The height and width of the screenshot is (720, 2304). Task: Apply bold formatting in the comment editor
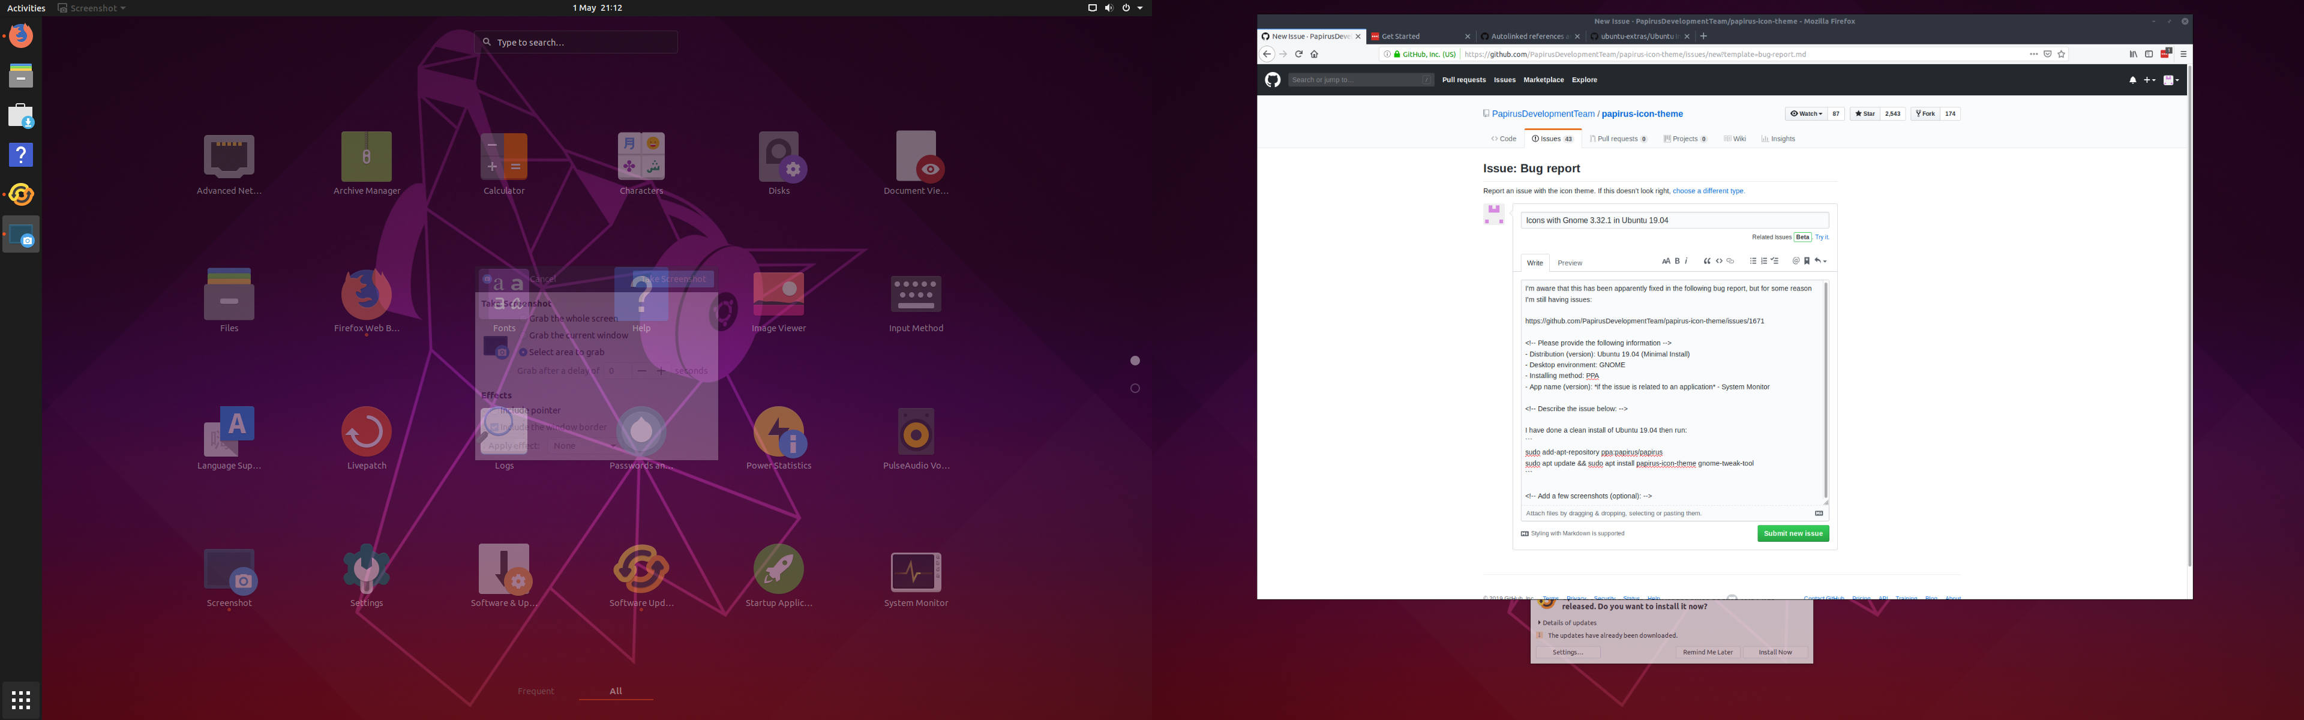(1678, 260)
